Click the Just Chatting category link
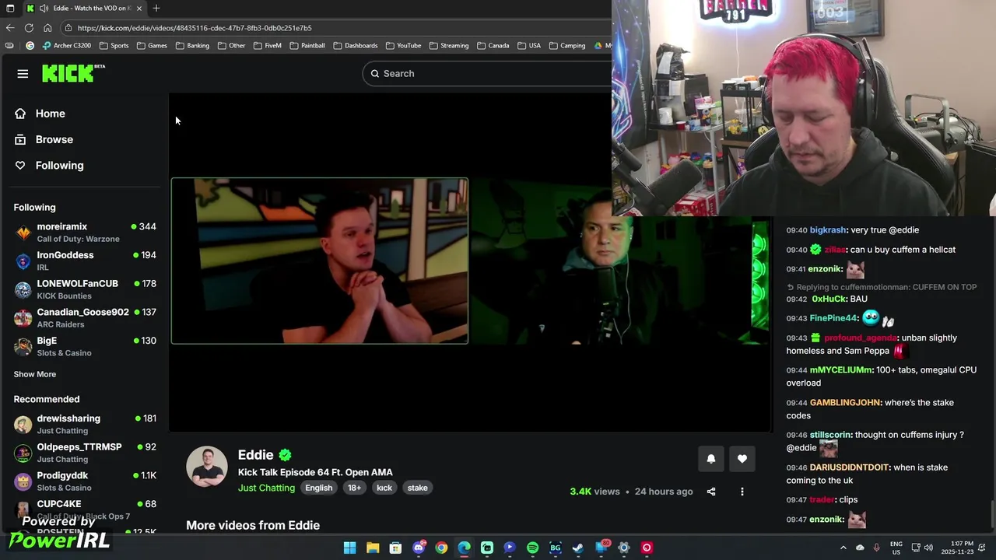 [266, 488]
